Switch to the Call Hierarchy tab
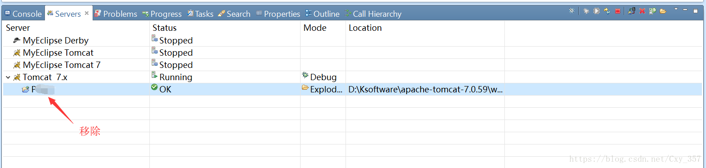Image resolution: width=706 pixels, height=168 pixels. pos(373,14)
